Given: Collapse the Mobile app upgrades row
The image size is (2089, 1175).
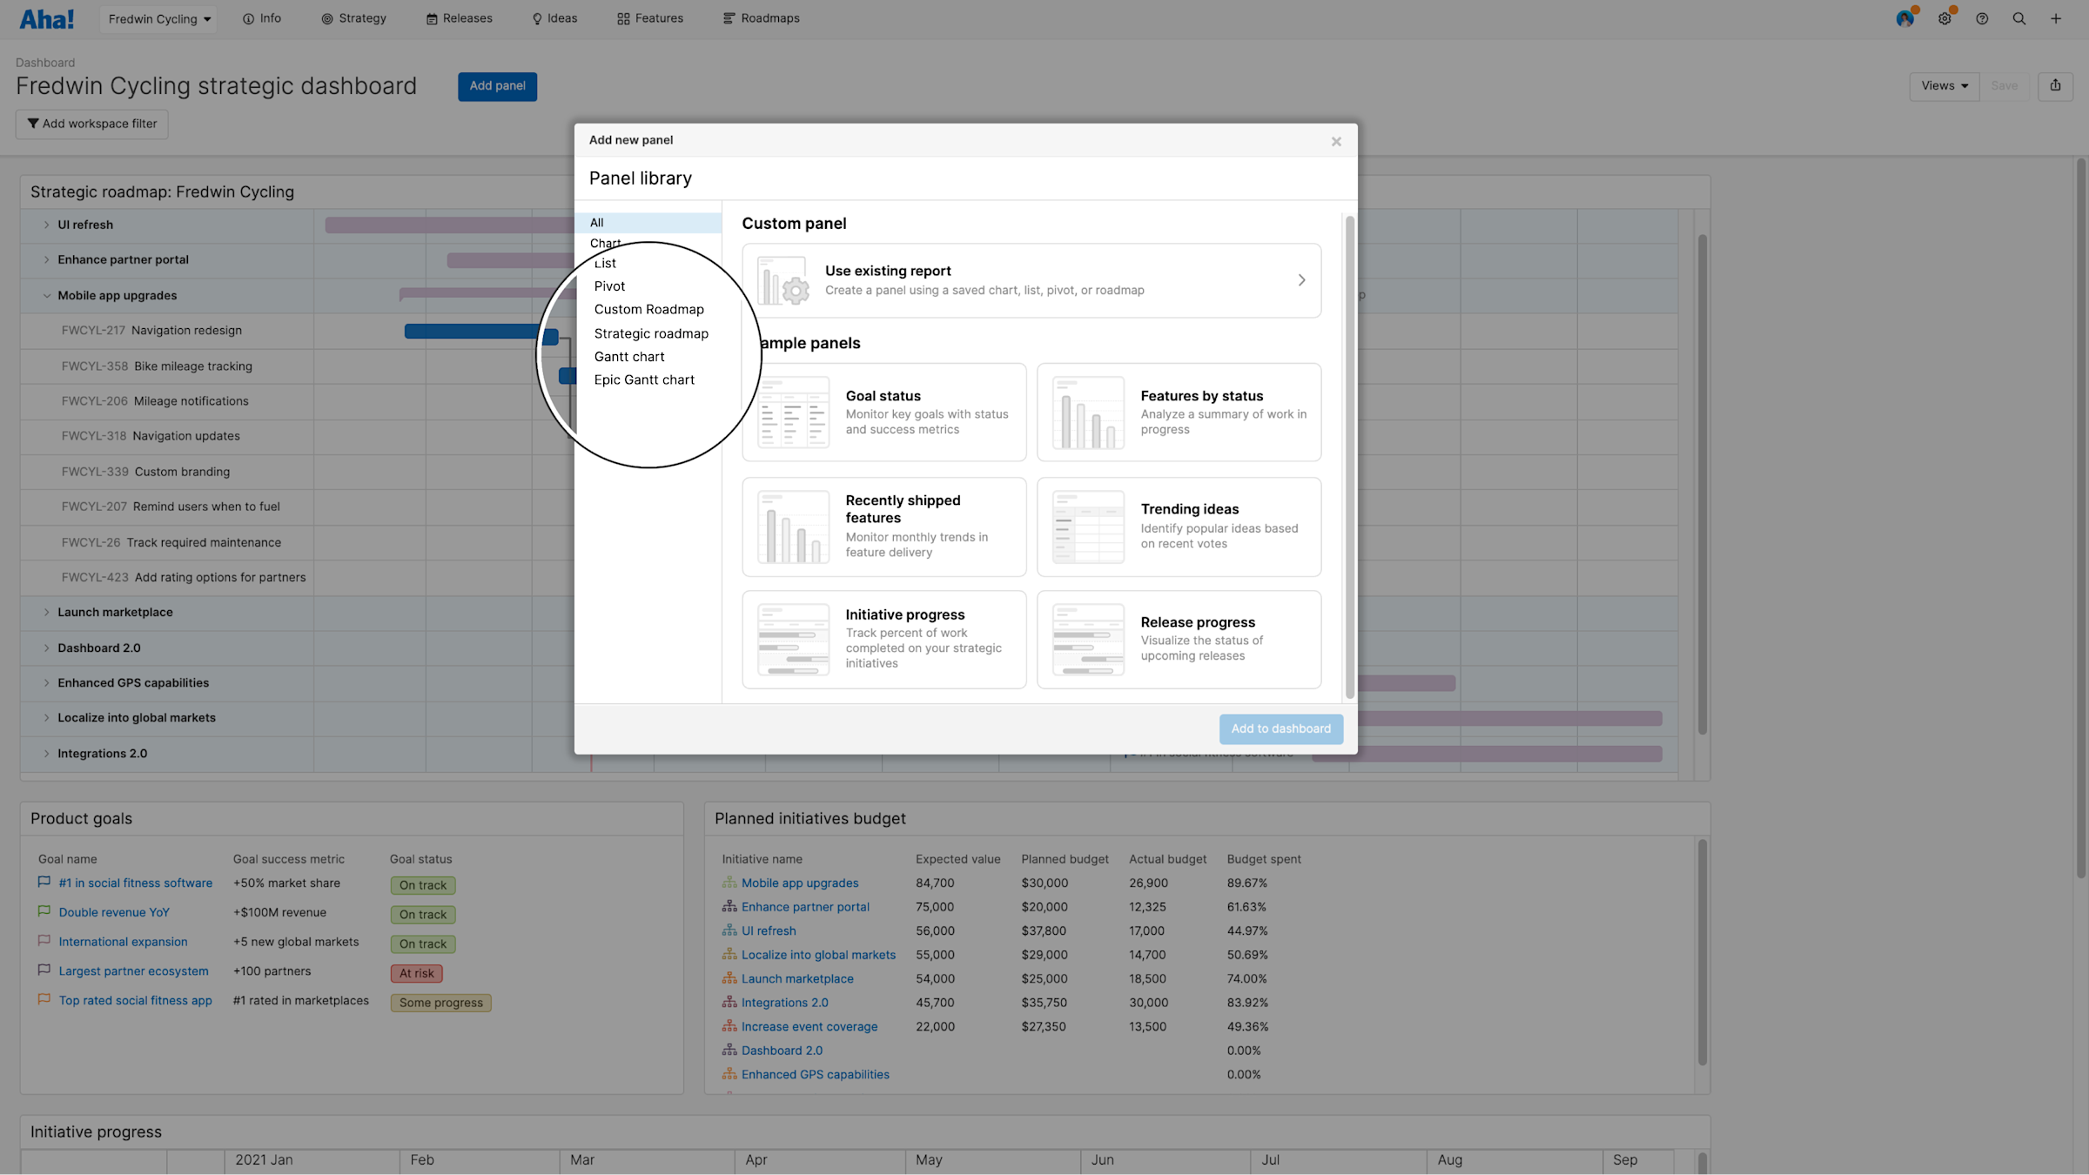Looking at the screenshot, I should (x=47, y=295).
